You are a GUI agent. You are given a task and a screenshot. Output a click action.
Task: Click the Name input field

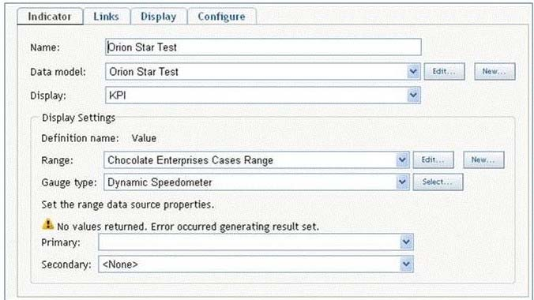[x=263, y=47]
